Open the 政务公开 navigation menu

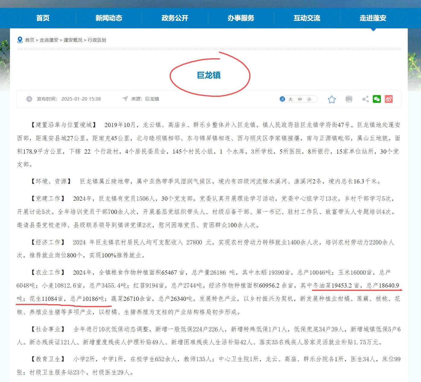click(x=175, y=18)
